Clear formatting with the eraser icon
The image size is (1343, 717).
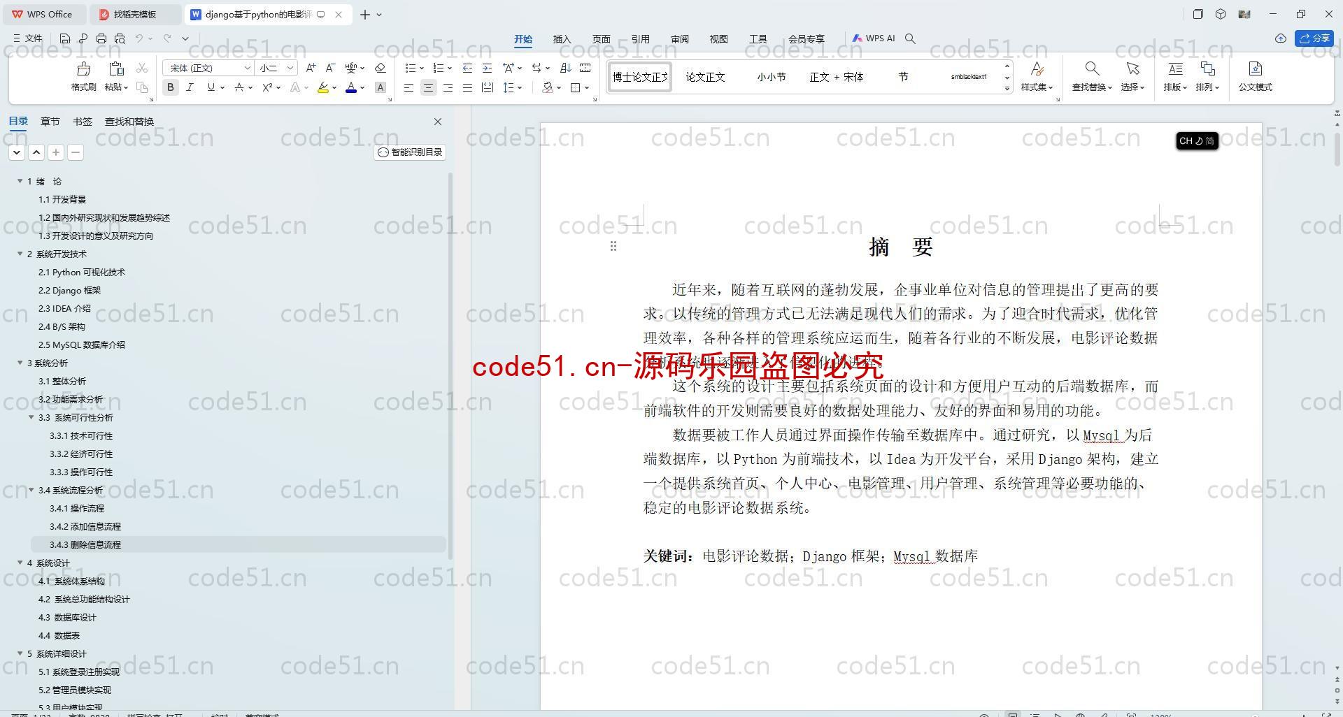click(380, 68)
